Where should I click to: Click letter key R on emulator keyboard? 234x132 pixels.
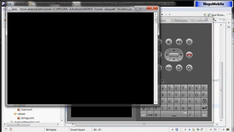point(163,95)
